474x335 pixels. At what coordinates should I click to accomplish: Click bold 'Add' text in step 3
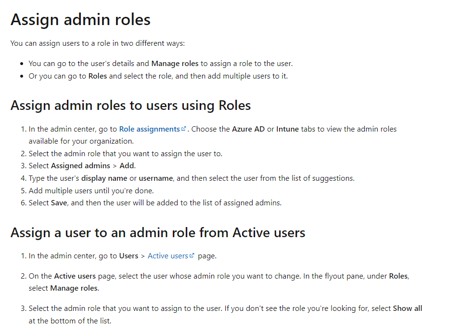[x=127, y=166]
